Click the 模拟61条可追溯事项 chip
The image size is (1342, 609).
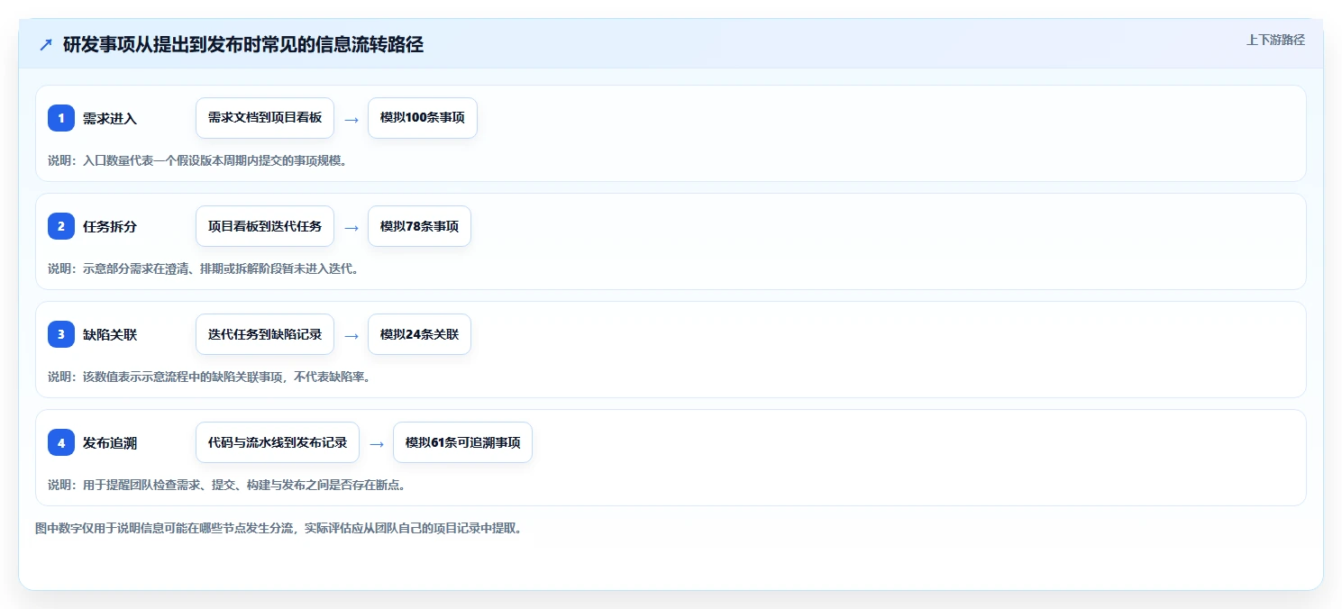coord(462,442)
